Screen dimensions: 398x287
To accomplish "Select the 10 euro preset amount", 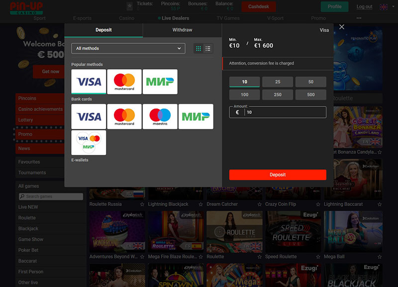I will pos(244,82).
